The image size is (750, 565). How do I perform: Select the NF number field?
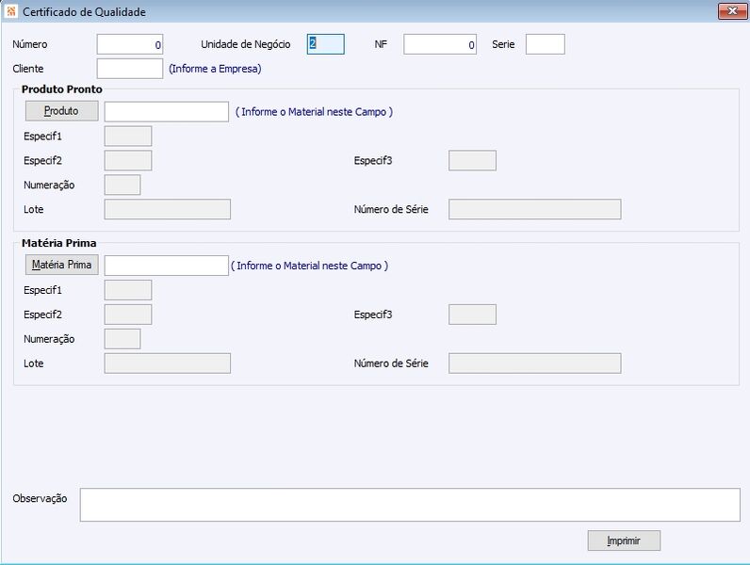[x=440, y=44]
